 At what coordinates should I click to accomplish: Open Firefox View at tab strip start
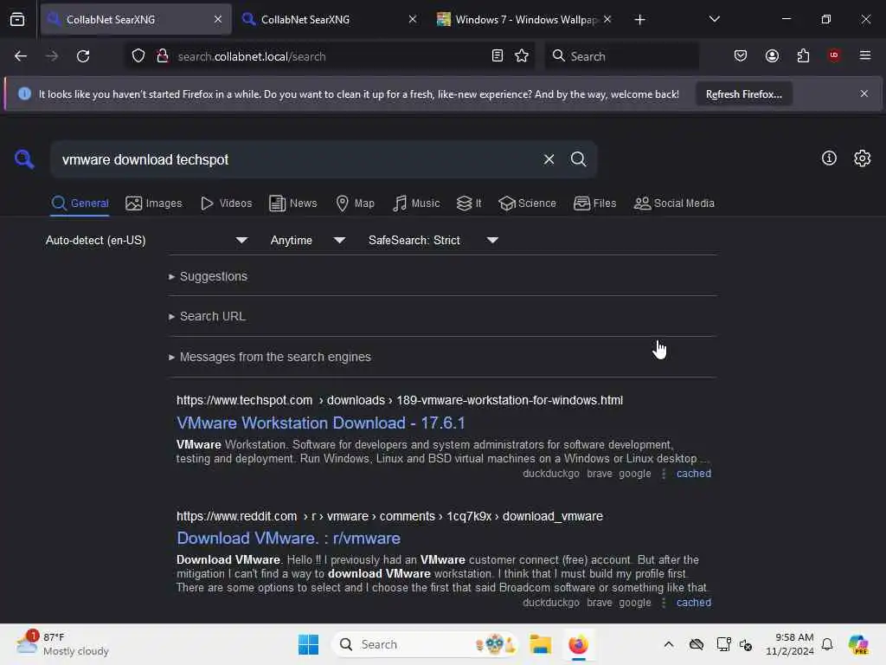coord(17,20)
